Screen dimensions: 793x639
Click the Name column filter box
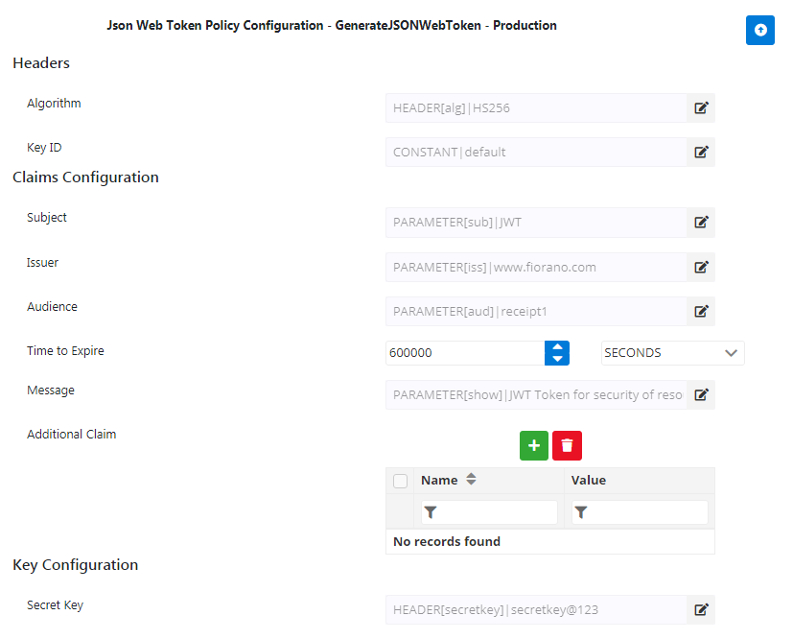click(490, 512)
